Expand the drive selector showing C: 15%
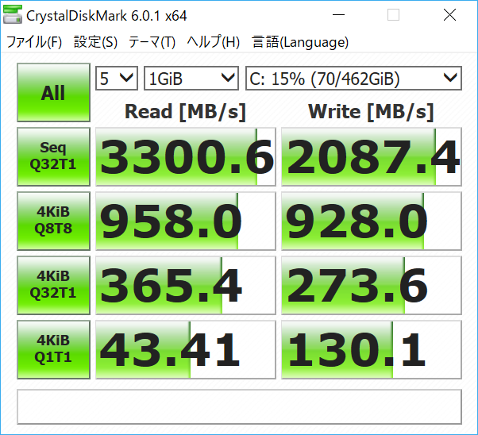This screenshot has height=435, width=478. [x=353, y=79]
